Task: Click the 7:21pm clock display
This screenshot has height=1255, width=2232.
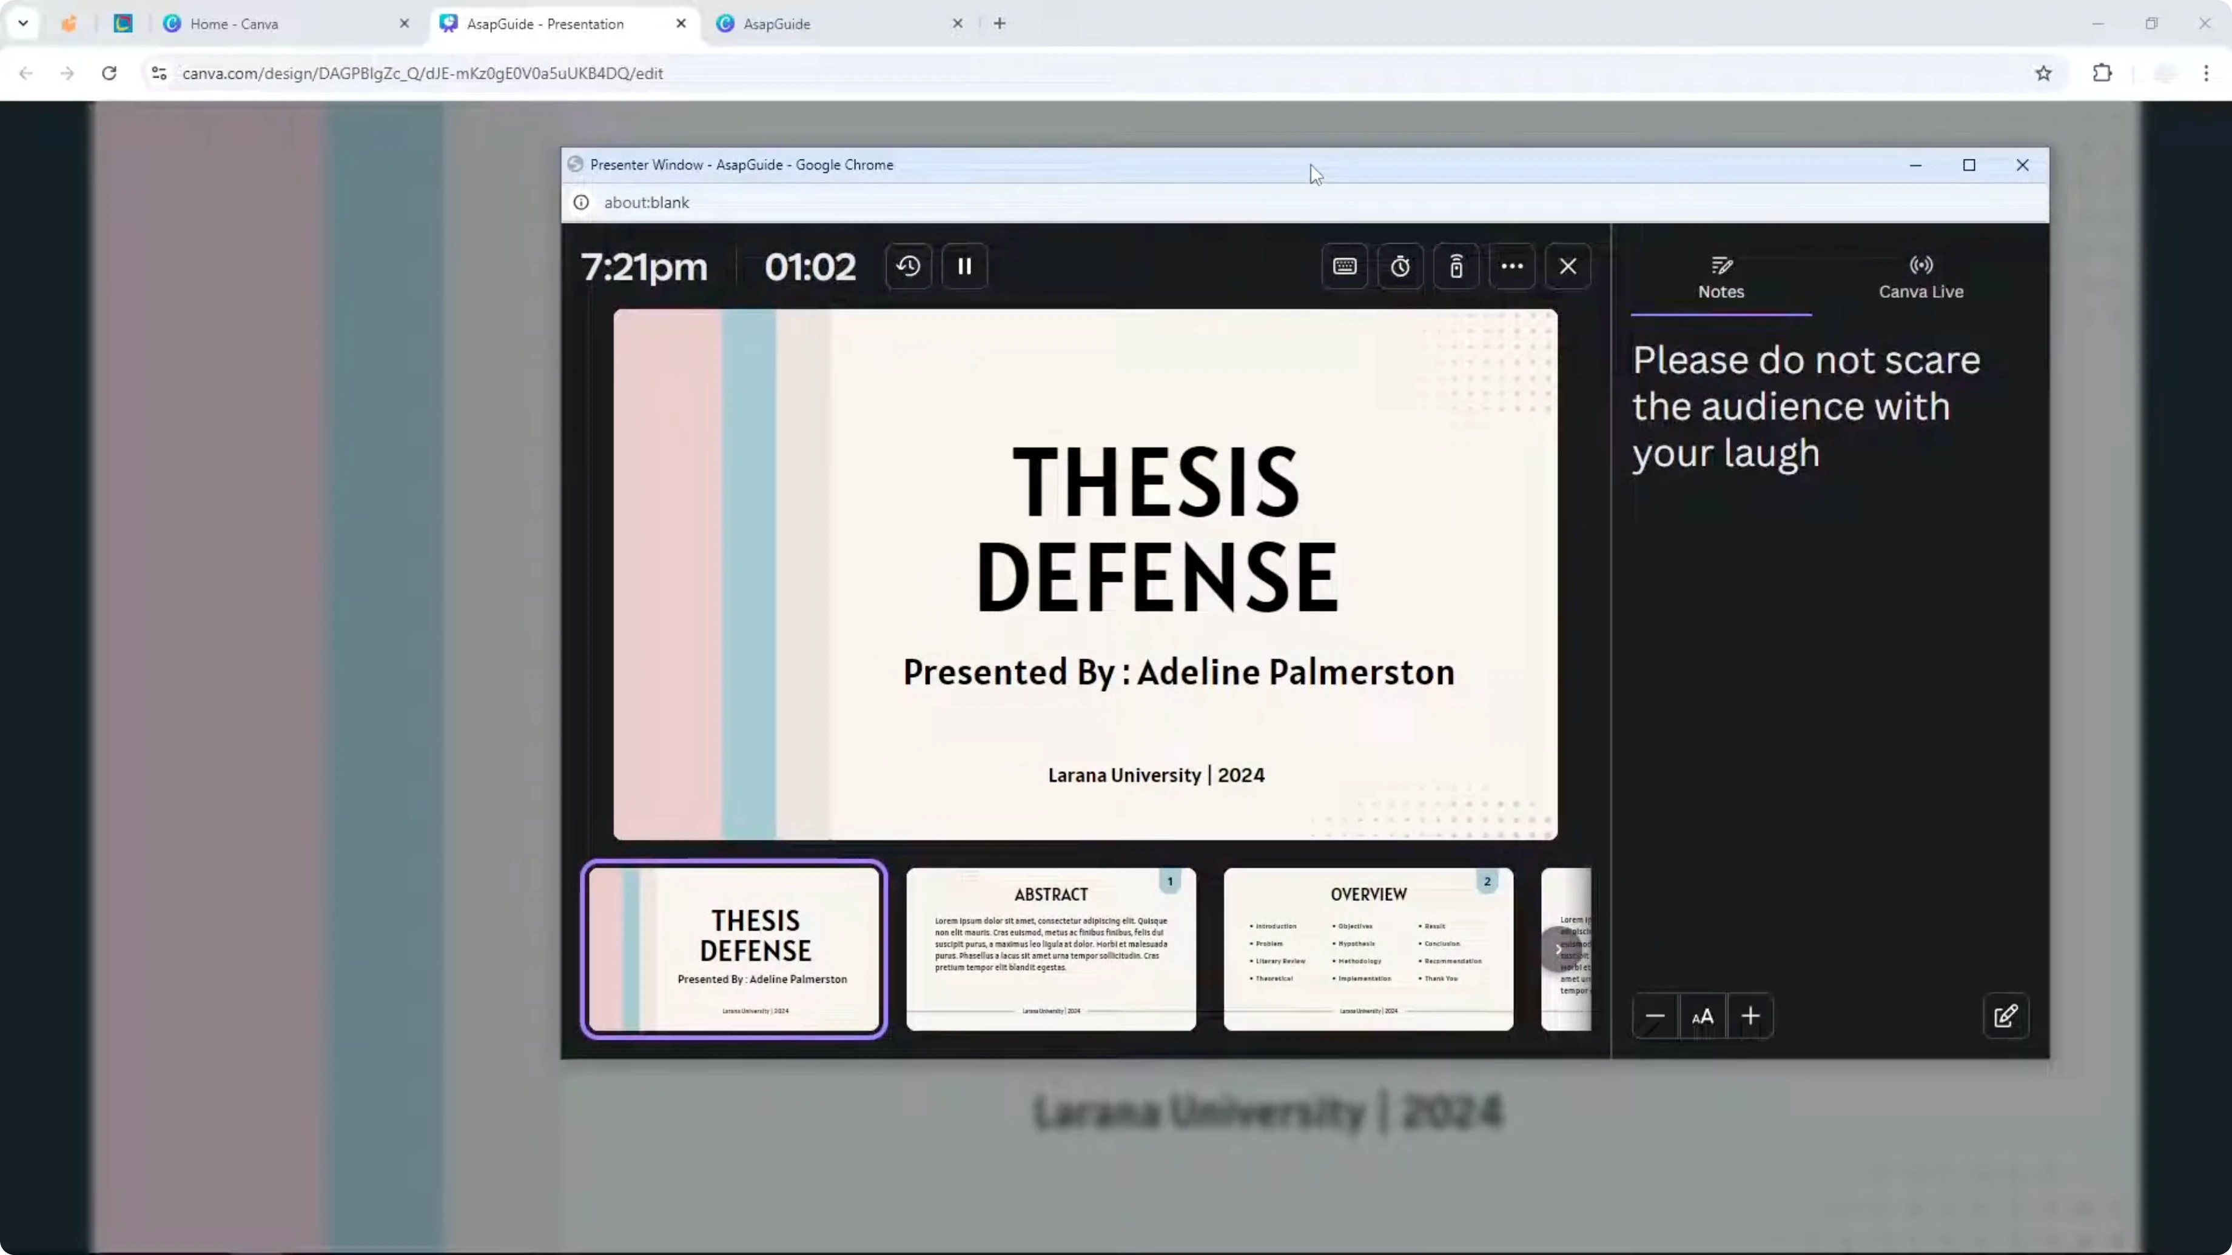Action: (x=644, y=267)
